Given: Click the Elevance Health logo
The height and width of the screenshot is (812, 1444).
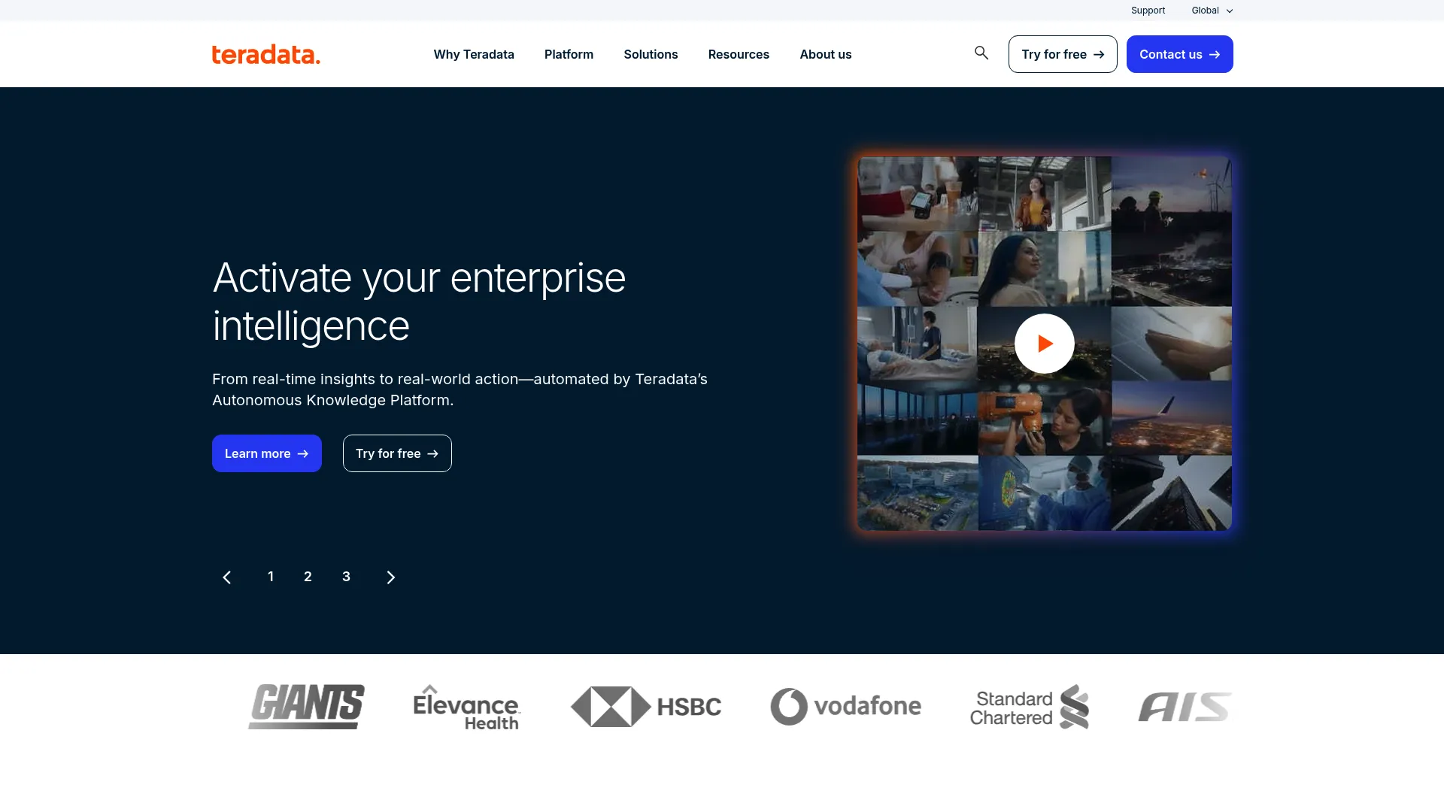Looking at the screenshot, I should point(467,707).
